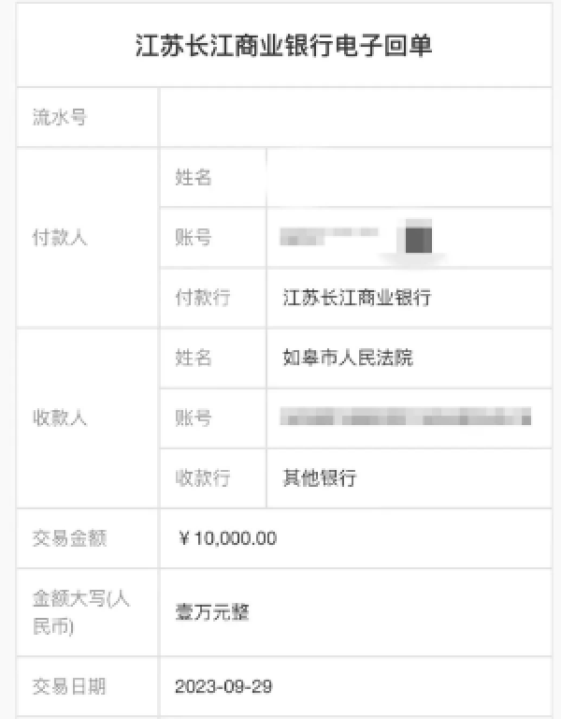Click receiving bank value 其他银行

tap(319, 477)
